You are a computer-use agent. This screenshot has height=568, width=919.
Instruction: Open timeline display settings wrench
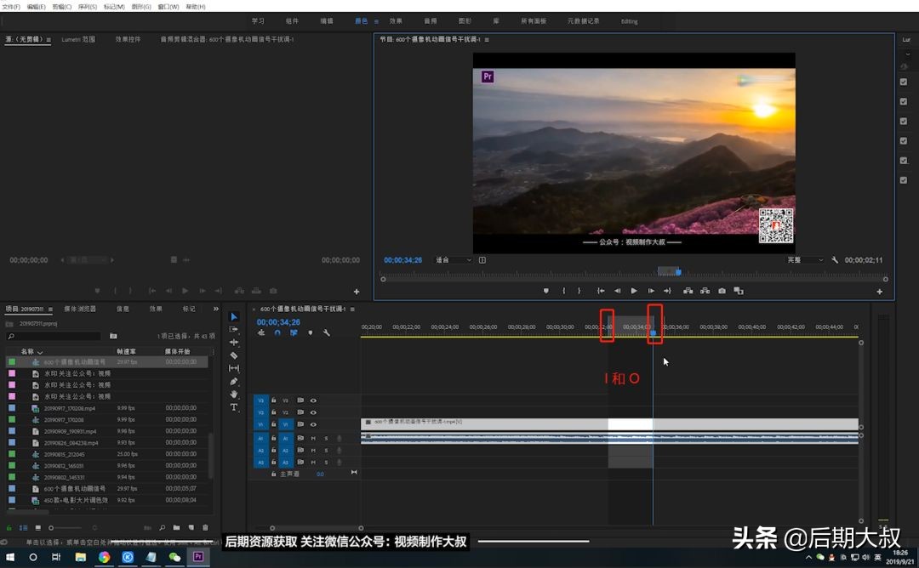tap(326, 333)
